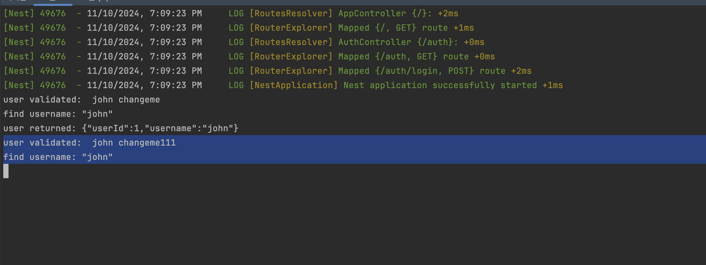Click the [RouterExplorer] tag on the /auth/login line
This screenshot has width=706, height=265.
click(291, 71)
